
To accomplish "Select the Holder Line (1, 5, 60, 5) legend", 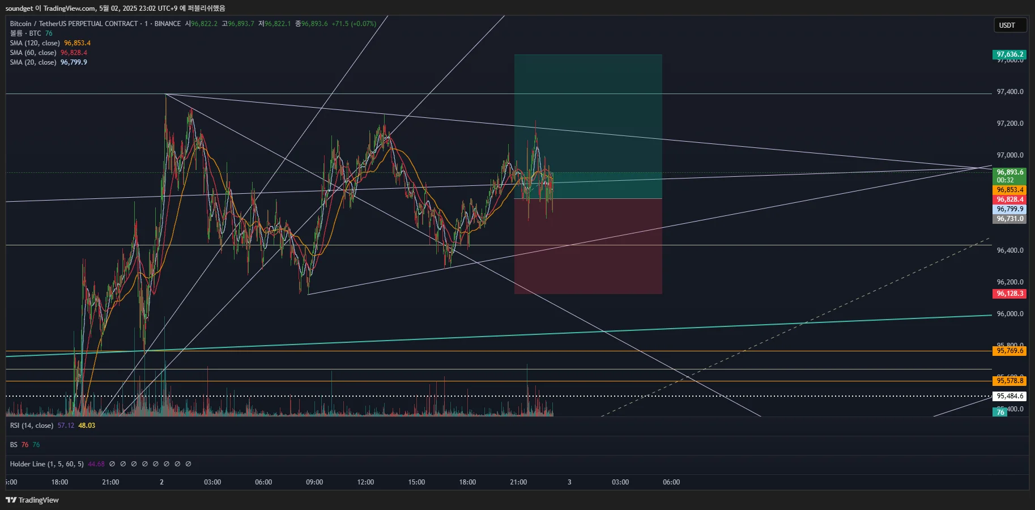I will click(47, 464).
